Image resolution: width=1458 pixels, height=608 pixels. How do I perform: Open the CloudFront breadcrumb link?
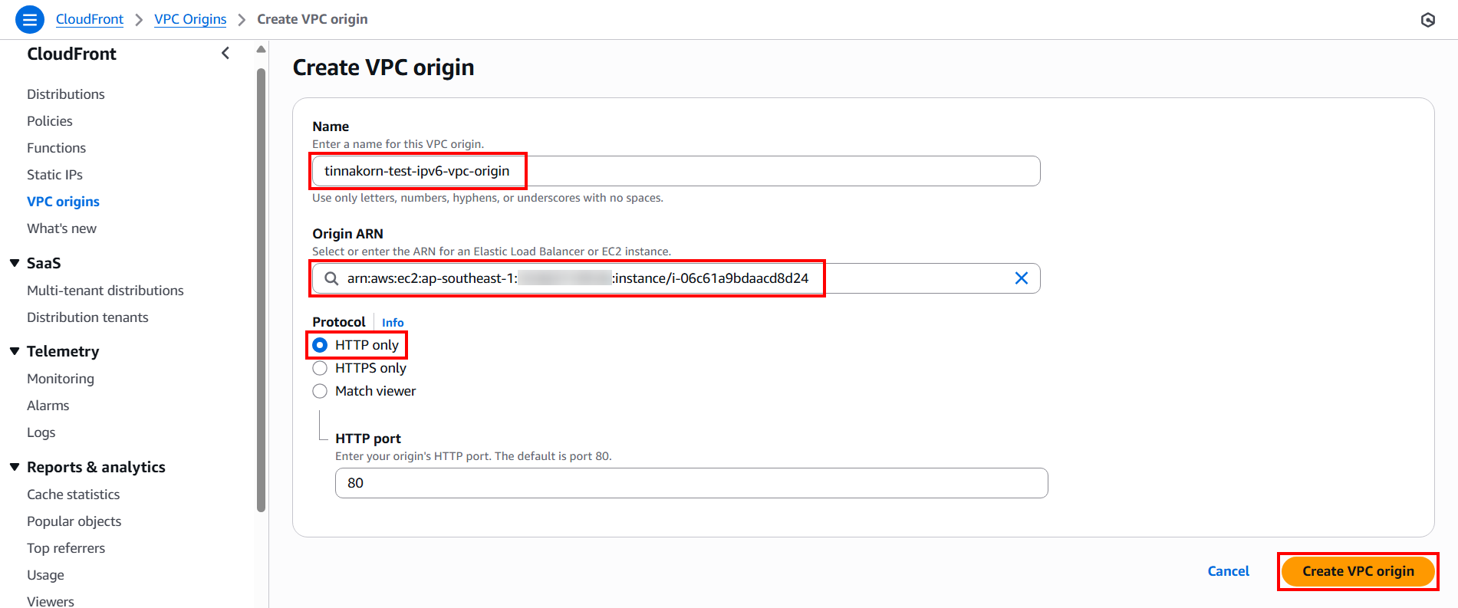pyautogui.click(x=90, y=19)
